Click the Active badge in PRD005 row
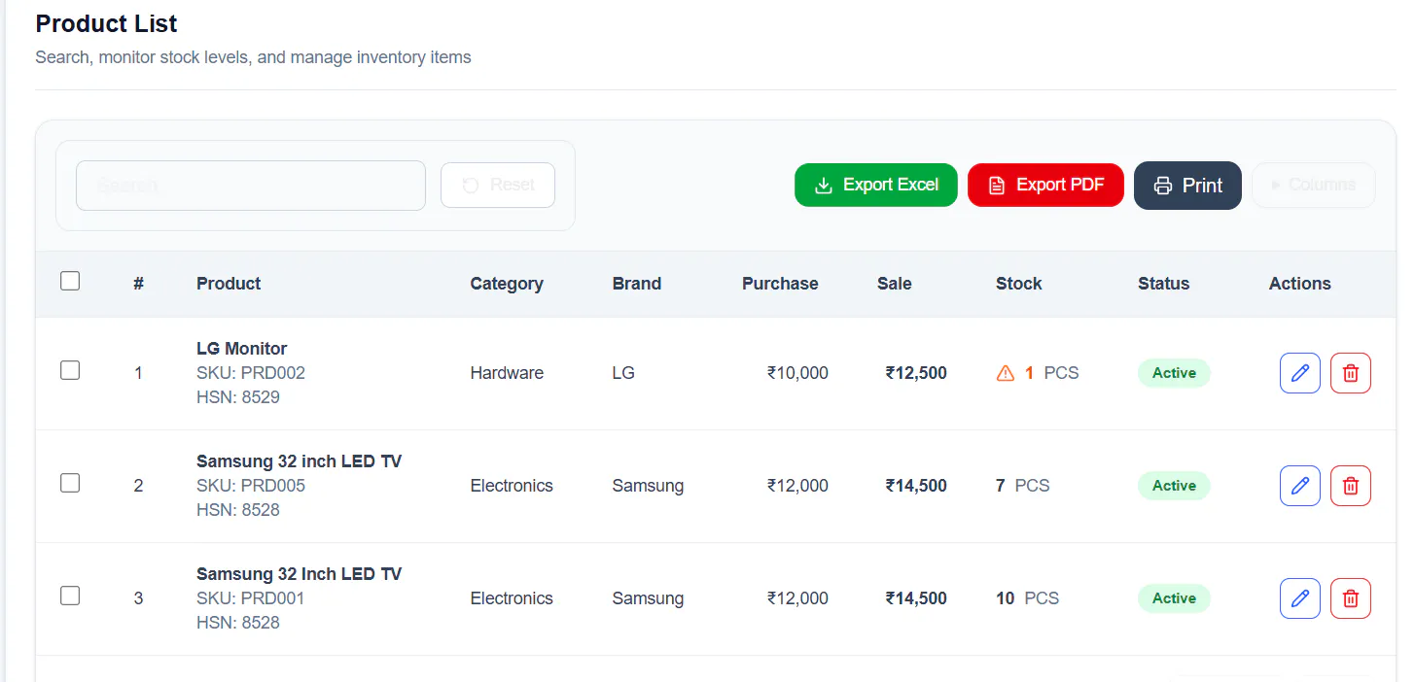 pyautogui.click(x=1174, y=486)
